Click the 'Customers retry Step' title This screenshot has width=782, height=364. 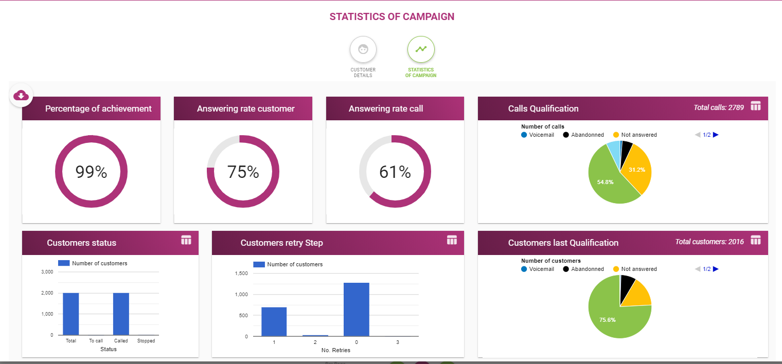(x=282, y=243)
